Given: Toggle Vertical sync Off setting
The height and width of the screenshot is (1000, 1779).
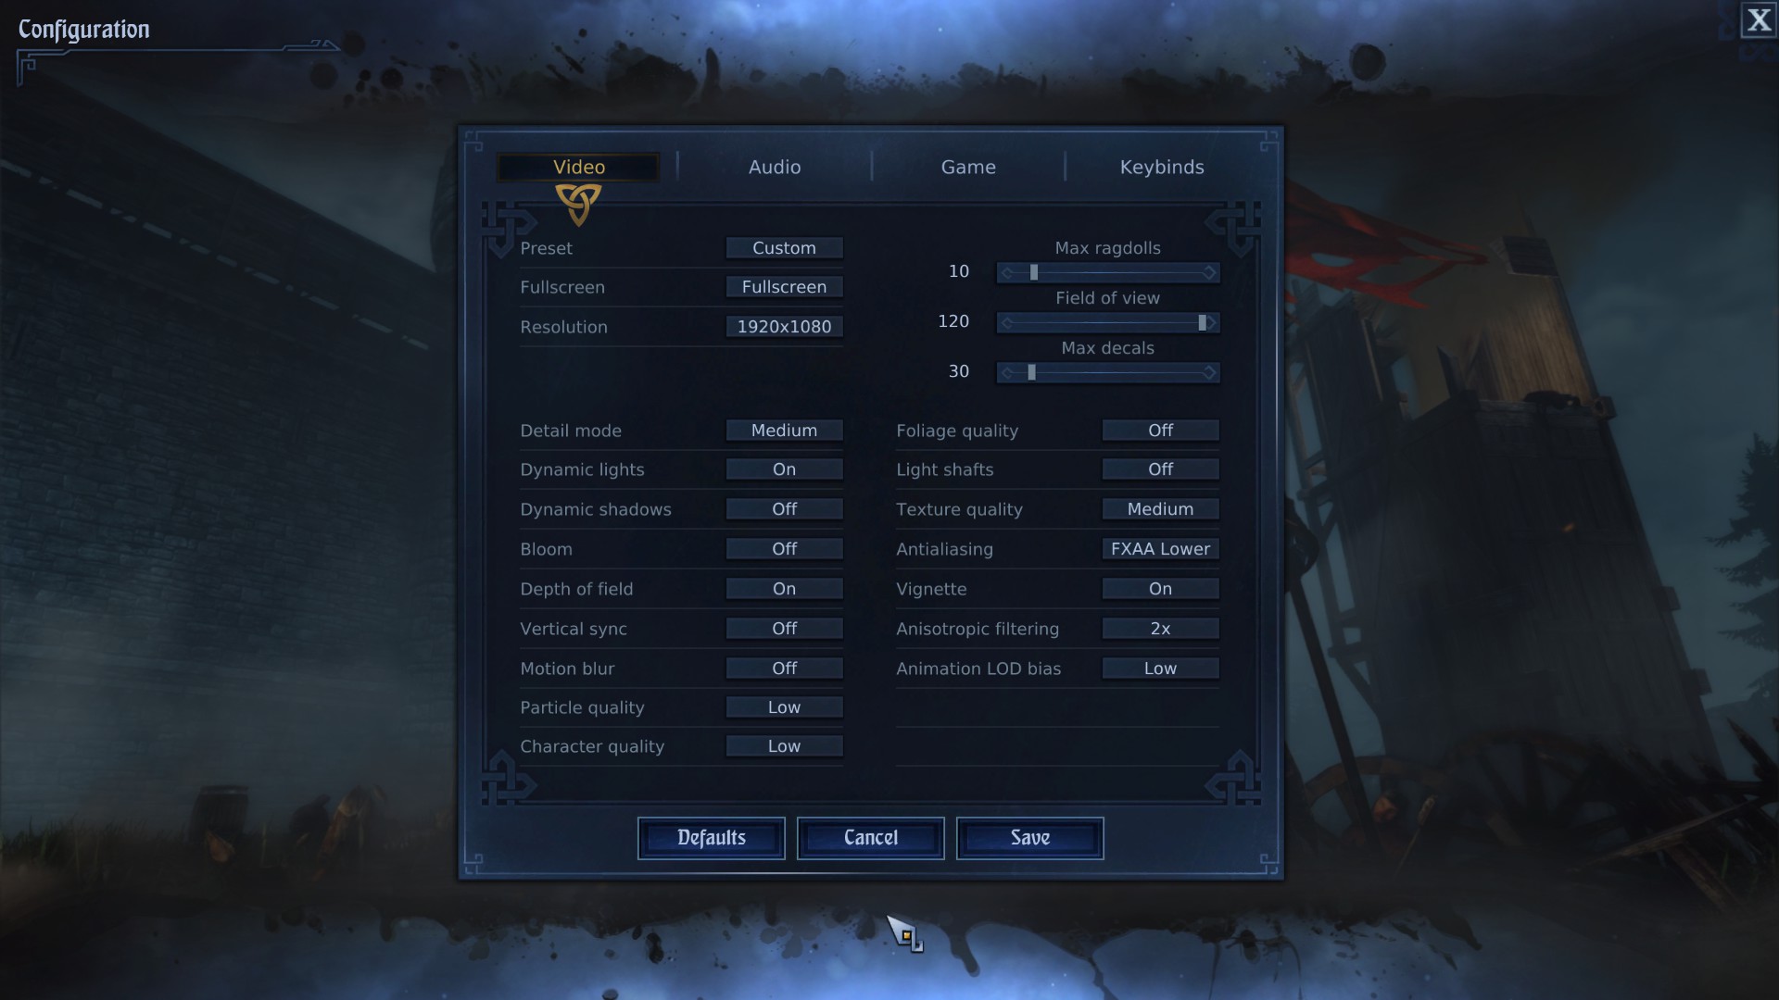Looking at the screenshot, I should pyautogui.click(x=783, y=628).
